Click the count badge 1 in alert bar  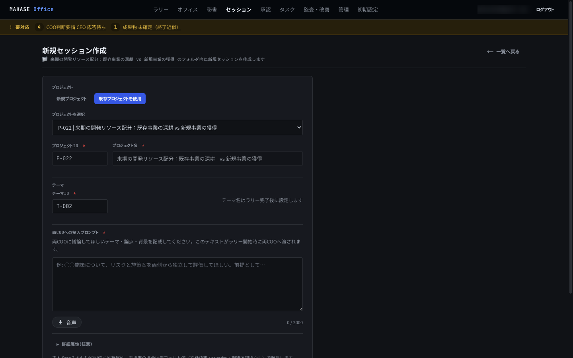click(115, 27)
